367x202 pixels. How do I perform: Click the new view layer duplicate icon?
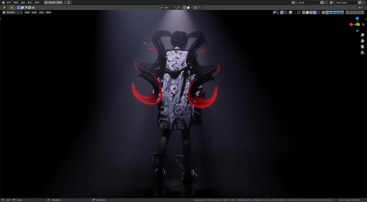point(360,2)
